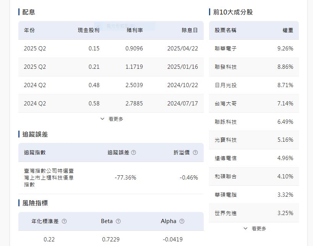Click 和碩聯合 holding row
Image resolution: width=313 pixels, height=246 pixels.
point(226,176)
